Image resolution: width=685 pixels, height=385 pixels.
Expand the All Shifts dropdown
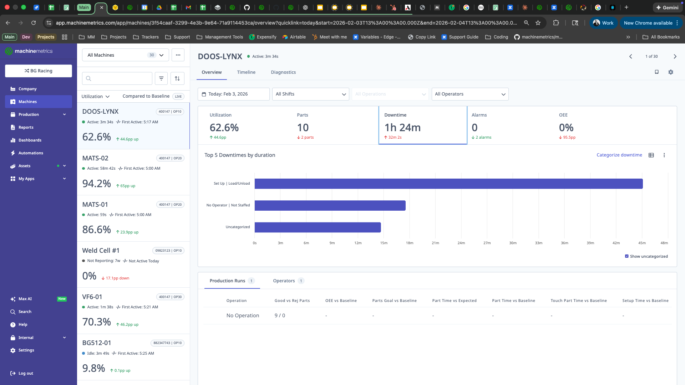pyautogui.click(x=310, y=94)
